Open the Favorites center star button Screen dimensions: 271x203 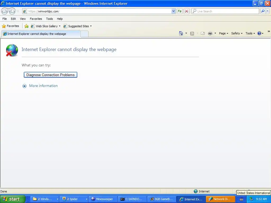tap(10, 26)
